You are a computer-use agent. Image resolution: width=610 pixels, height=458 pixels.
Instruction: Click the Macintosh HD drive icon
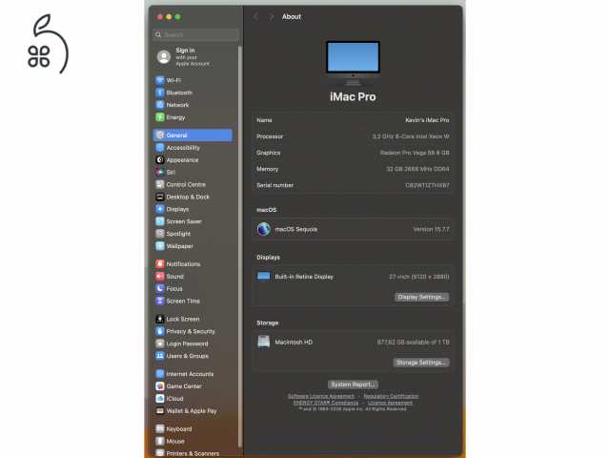pyautogui.click(x=264, y=342)
